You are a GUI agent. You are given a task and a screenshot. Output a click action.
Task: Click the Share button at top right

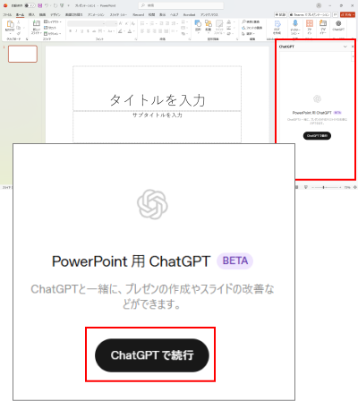(x=347, y=14)
